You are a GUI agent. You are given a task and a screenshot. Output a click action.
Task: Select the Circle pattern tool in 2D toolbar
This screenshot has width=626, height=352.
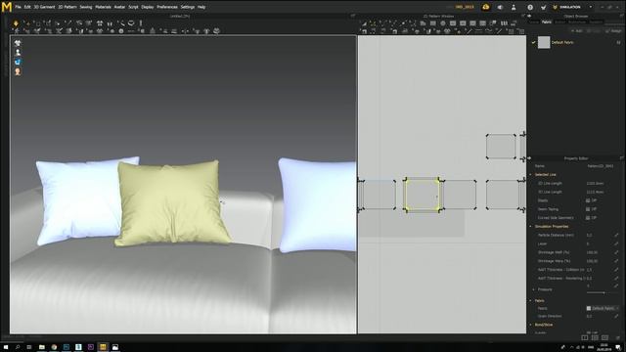[x=443, y=23]
